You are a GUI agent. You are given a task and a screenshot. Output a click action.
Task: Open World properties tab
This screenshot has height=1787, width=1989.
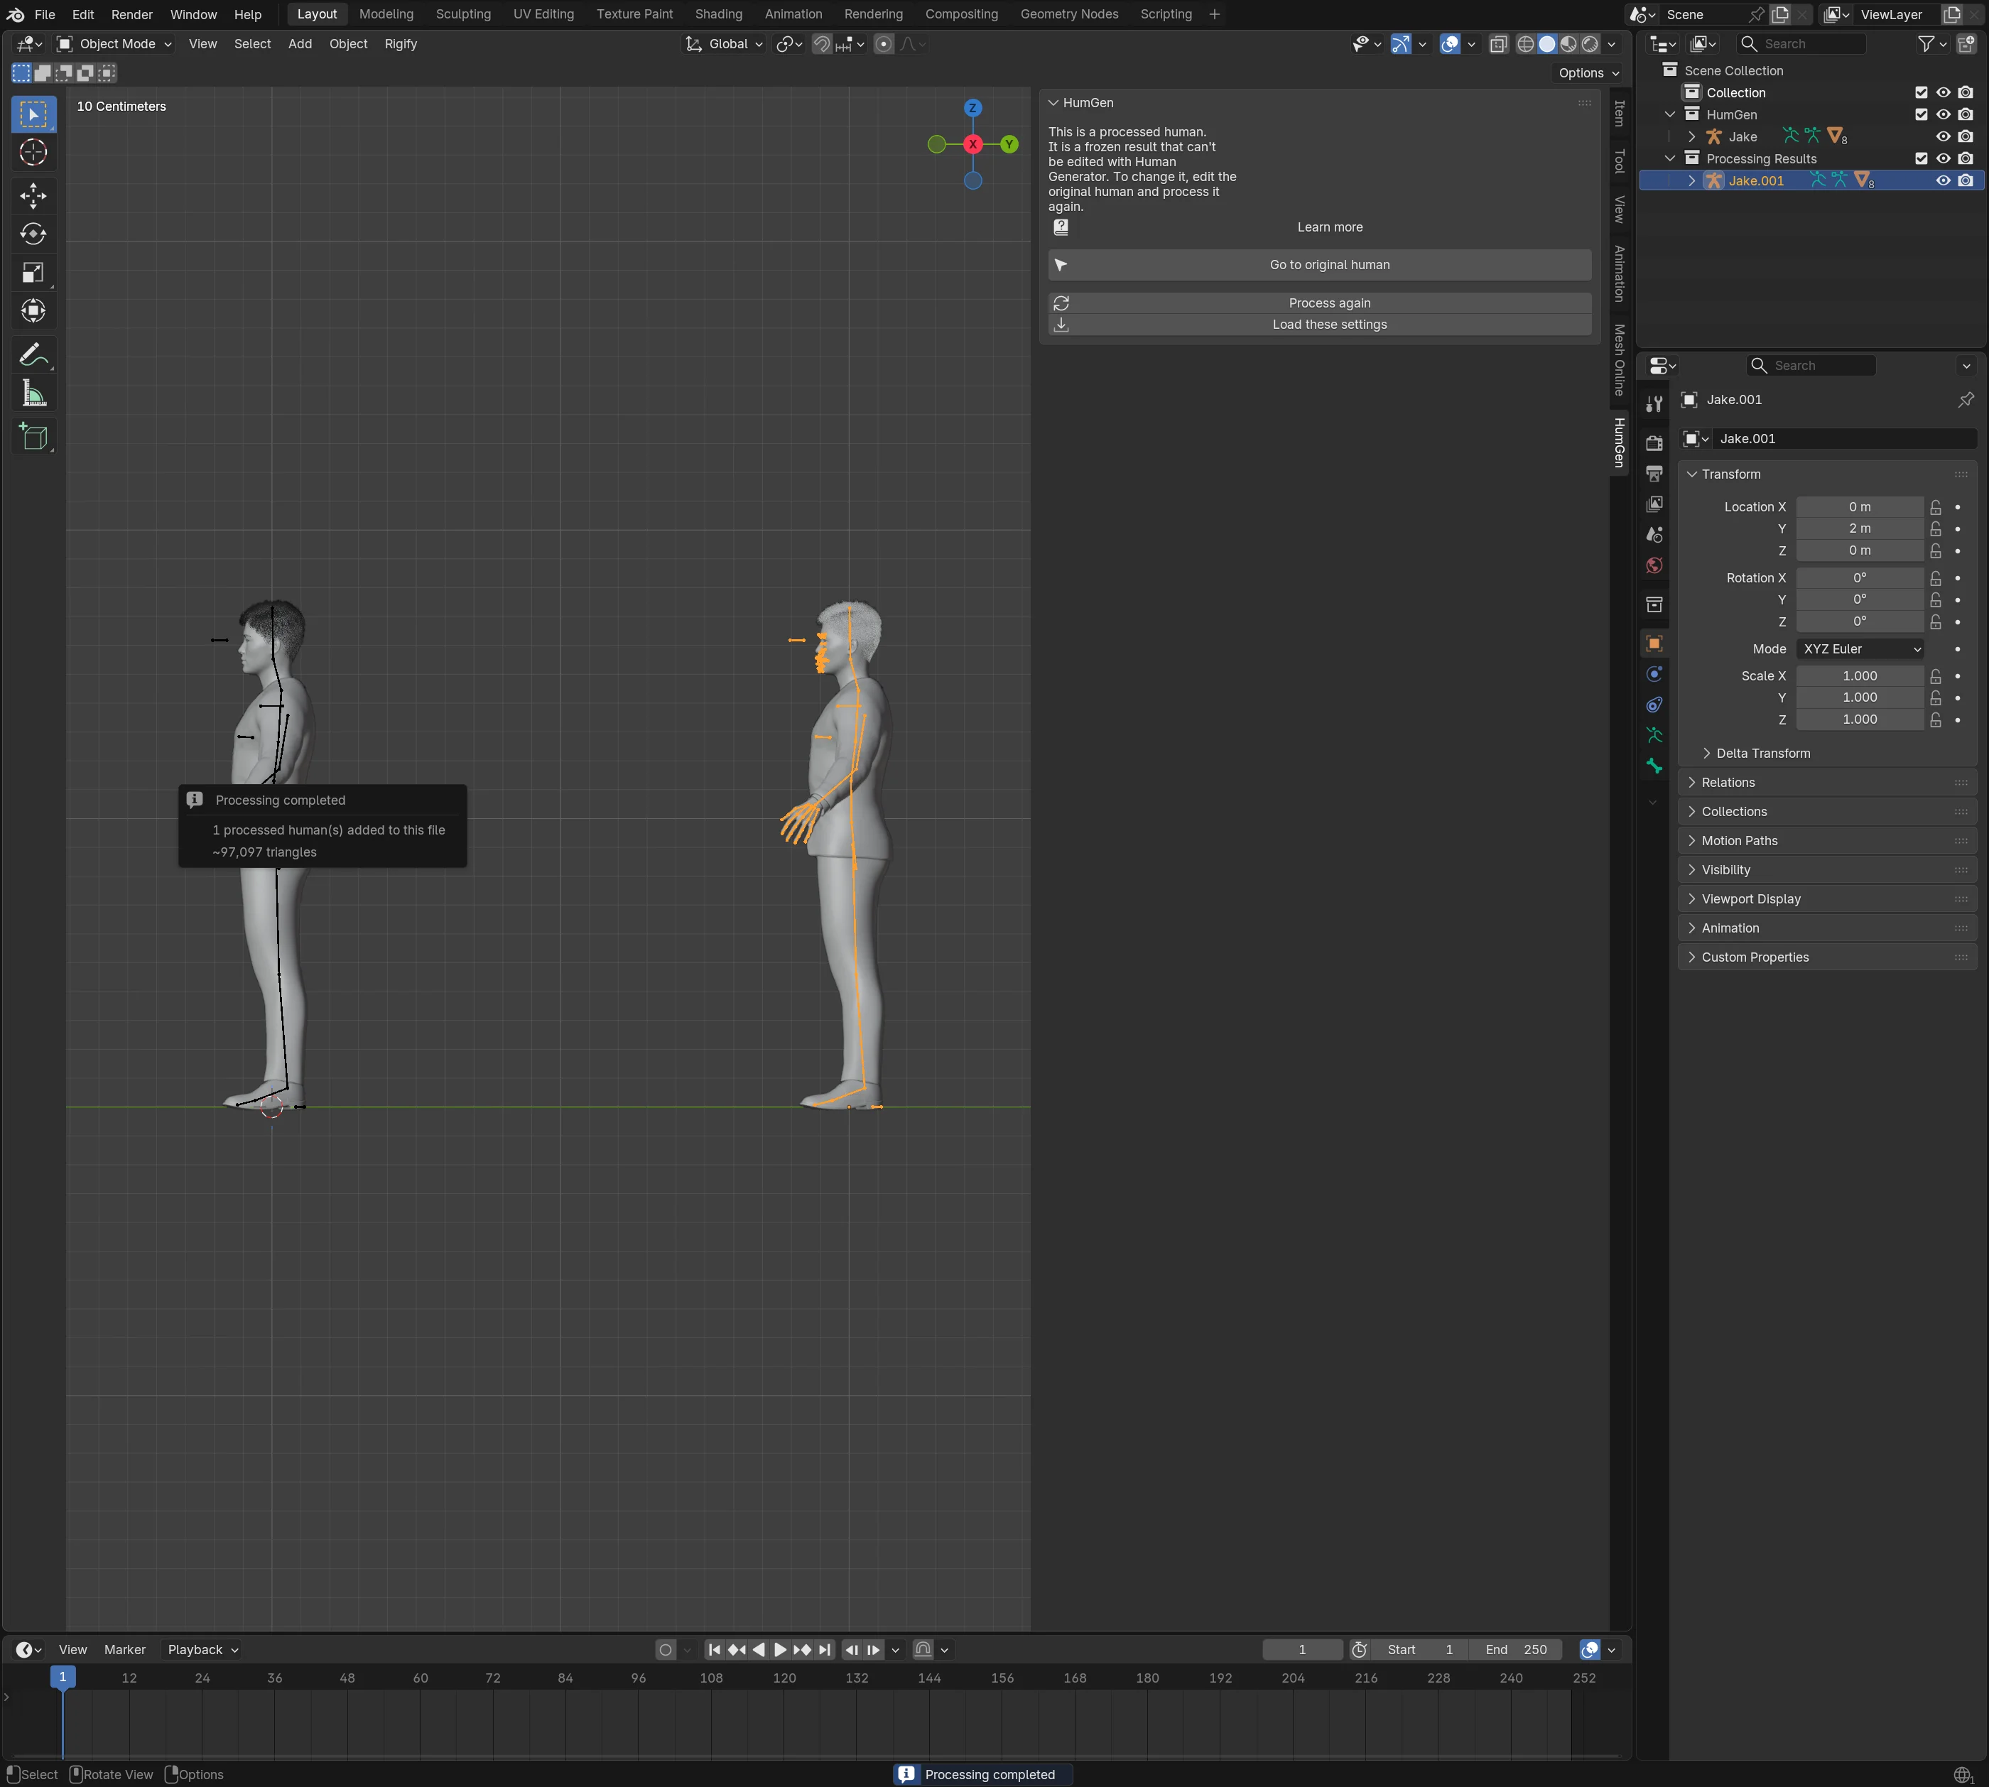point(1654,565)
